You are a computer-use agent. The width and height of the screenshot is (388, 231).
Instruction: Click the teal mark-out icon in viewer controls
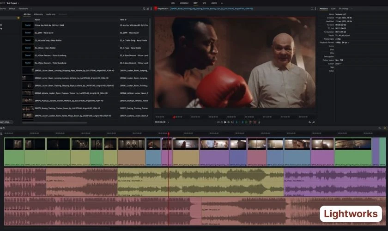coord(242,122)
